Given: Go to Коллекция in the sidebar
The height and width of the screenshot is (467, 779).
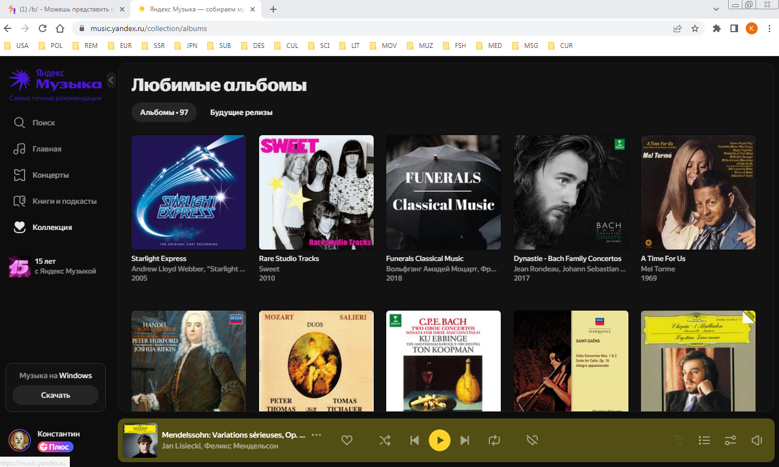Looking at the screenshot, I should [x=52, y=227].
